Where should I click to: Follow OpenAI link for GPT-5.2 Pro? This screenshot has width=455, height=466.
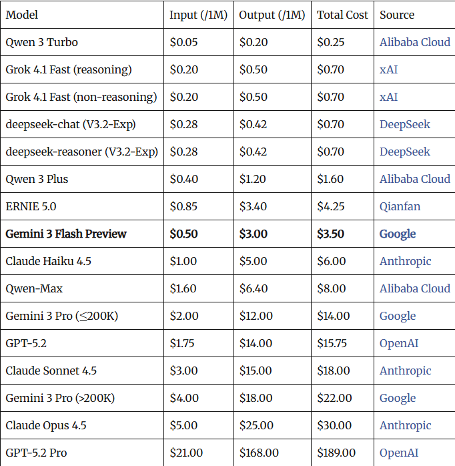point(400,453)
